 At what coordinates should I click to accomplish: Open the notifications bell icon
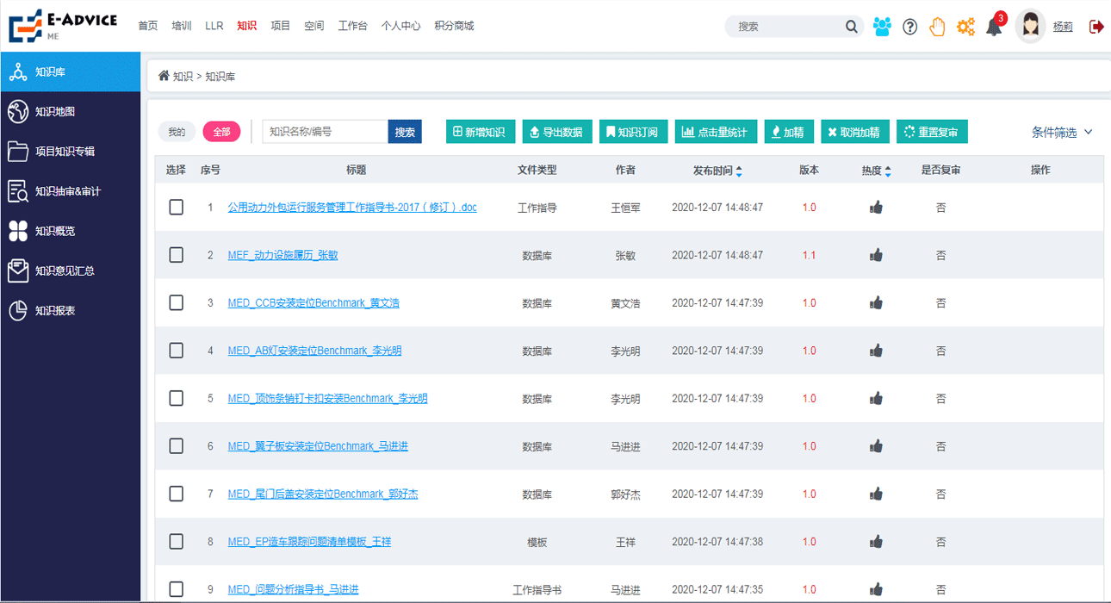point(994,26)
